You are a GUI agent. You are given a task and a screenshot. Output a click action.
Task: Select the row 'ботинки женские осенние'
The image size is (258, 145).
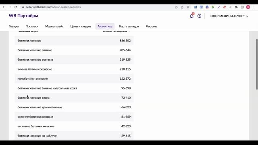click(74, 60)
